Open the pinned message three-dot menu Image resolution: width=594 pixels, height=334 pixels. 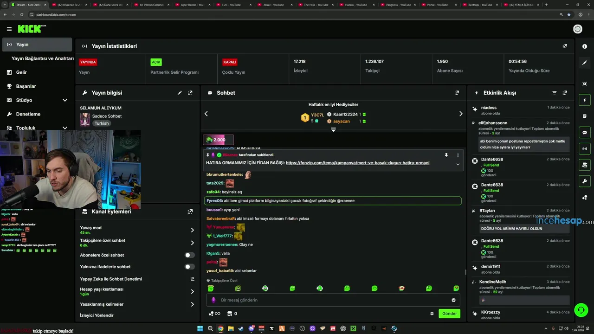click(458, 155)
